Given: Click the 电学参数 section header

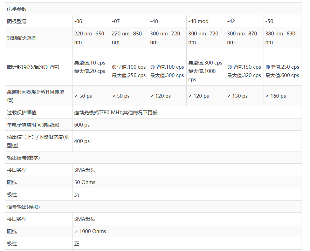Looking at the screenshot, I should coord(17,9).
